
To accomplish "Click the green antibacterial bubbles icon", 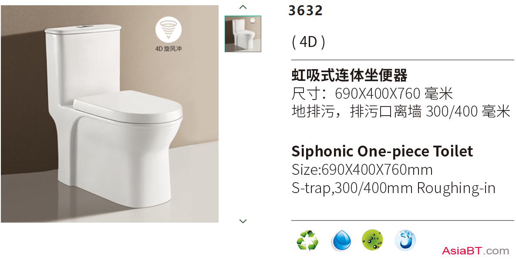I will [372, 240].
